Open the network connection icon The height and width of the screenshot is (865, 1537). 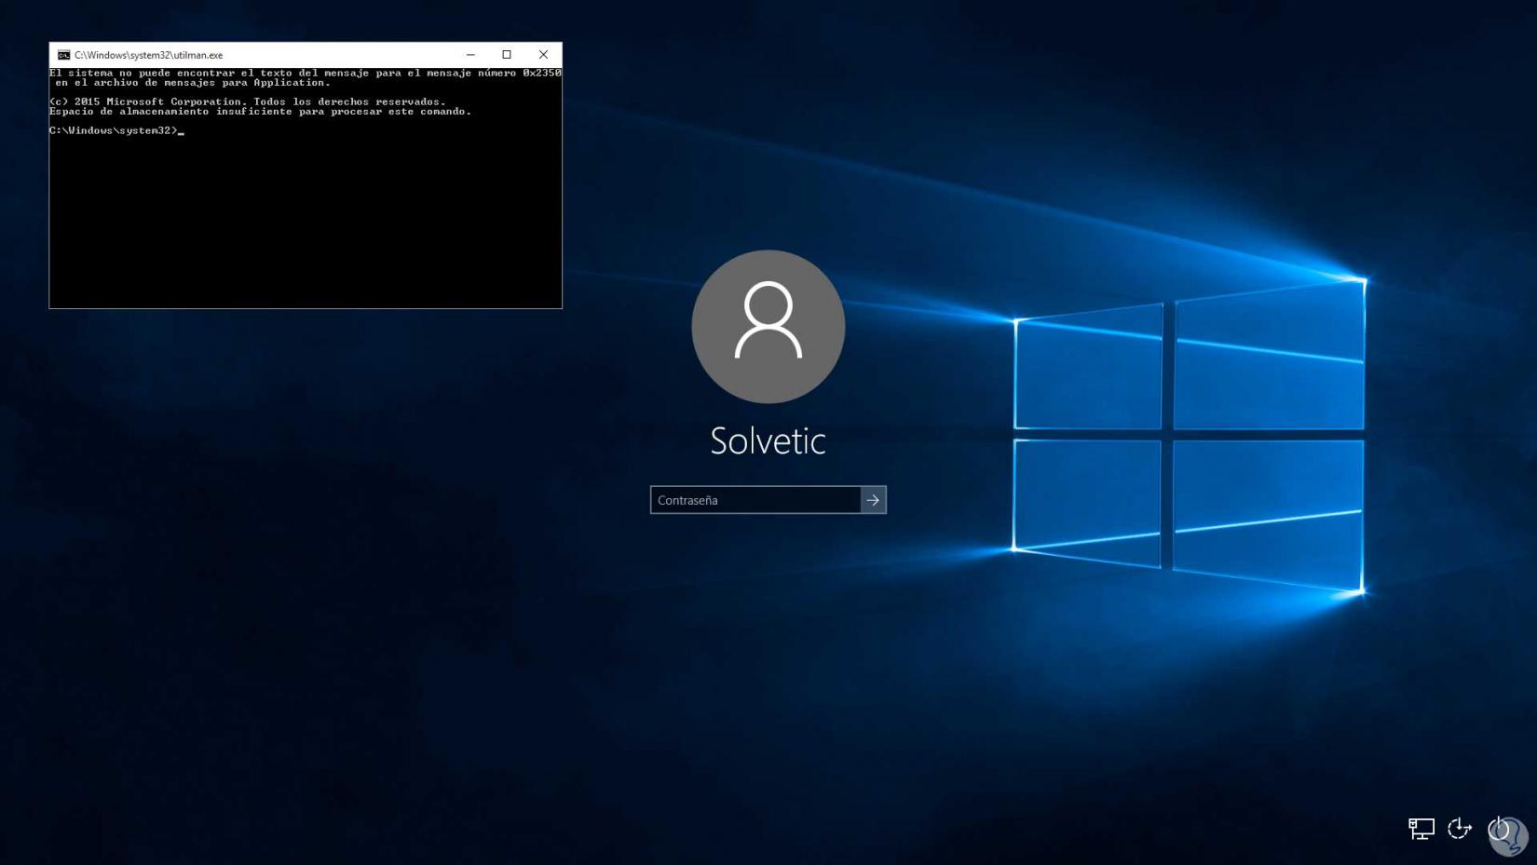point(1421,828)
